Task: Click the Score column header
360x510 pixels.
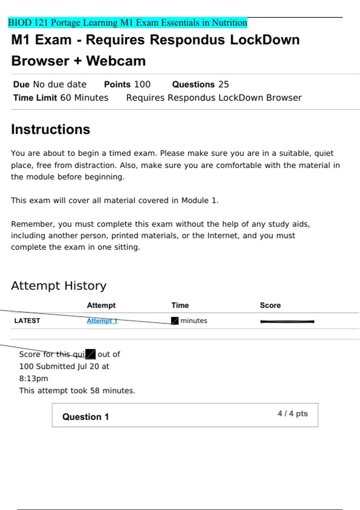Action: (x=270, y=305)
